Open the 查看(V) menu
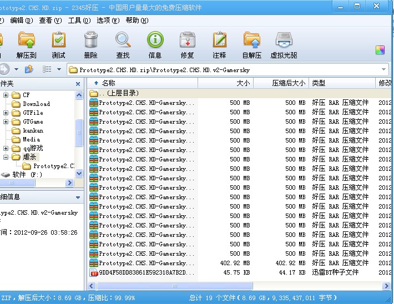Screen dimensions: 394x304 click(50, 21)
